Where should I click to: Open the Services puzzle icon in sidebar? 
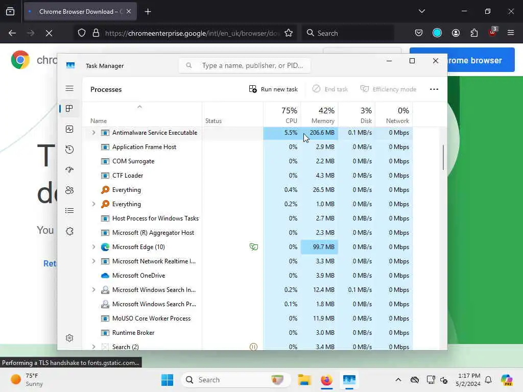69,231
